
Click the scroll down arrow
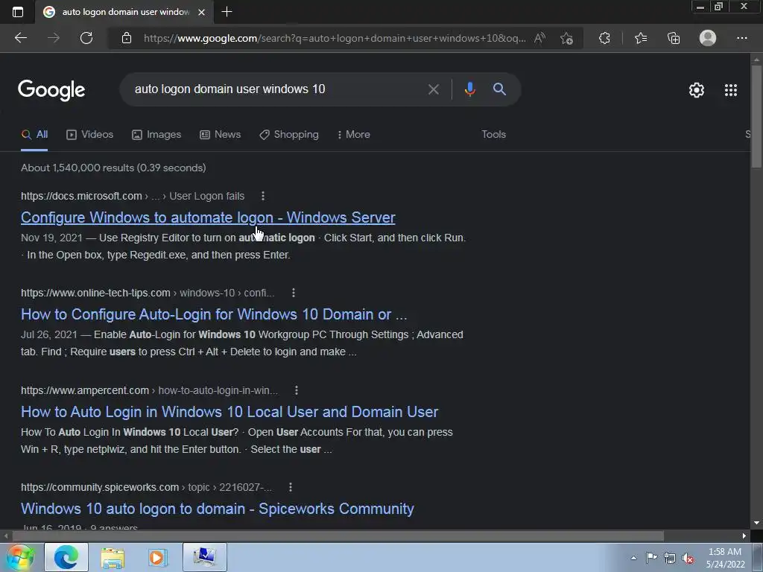[x=756, y=523]
